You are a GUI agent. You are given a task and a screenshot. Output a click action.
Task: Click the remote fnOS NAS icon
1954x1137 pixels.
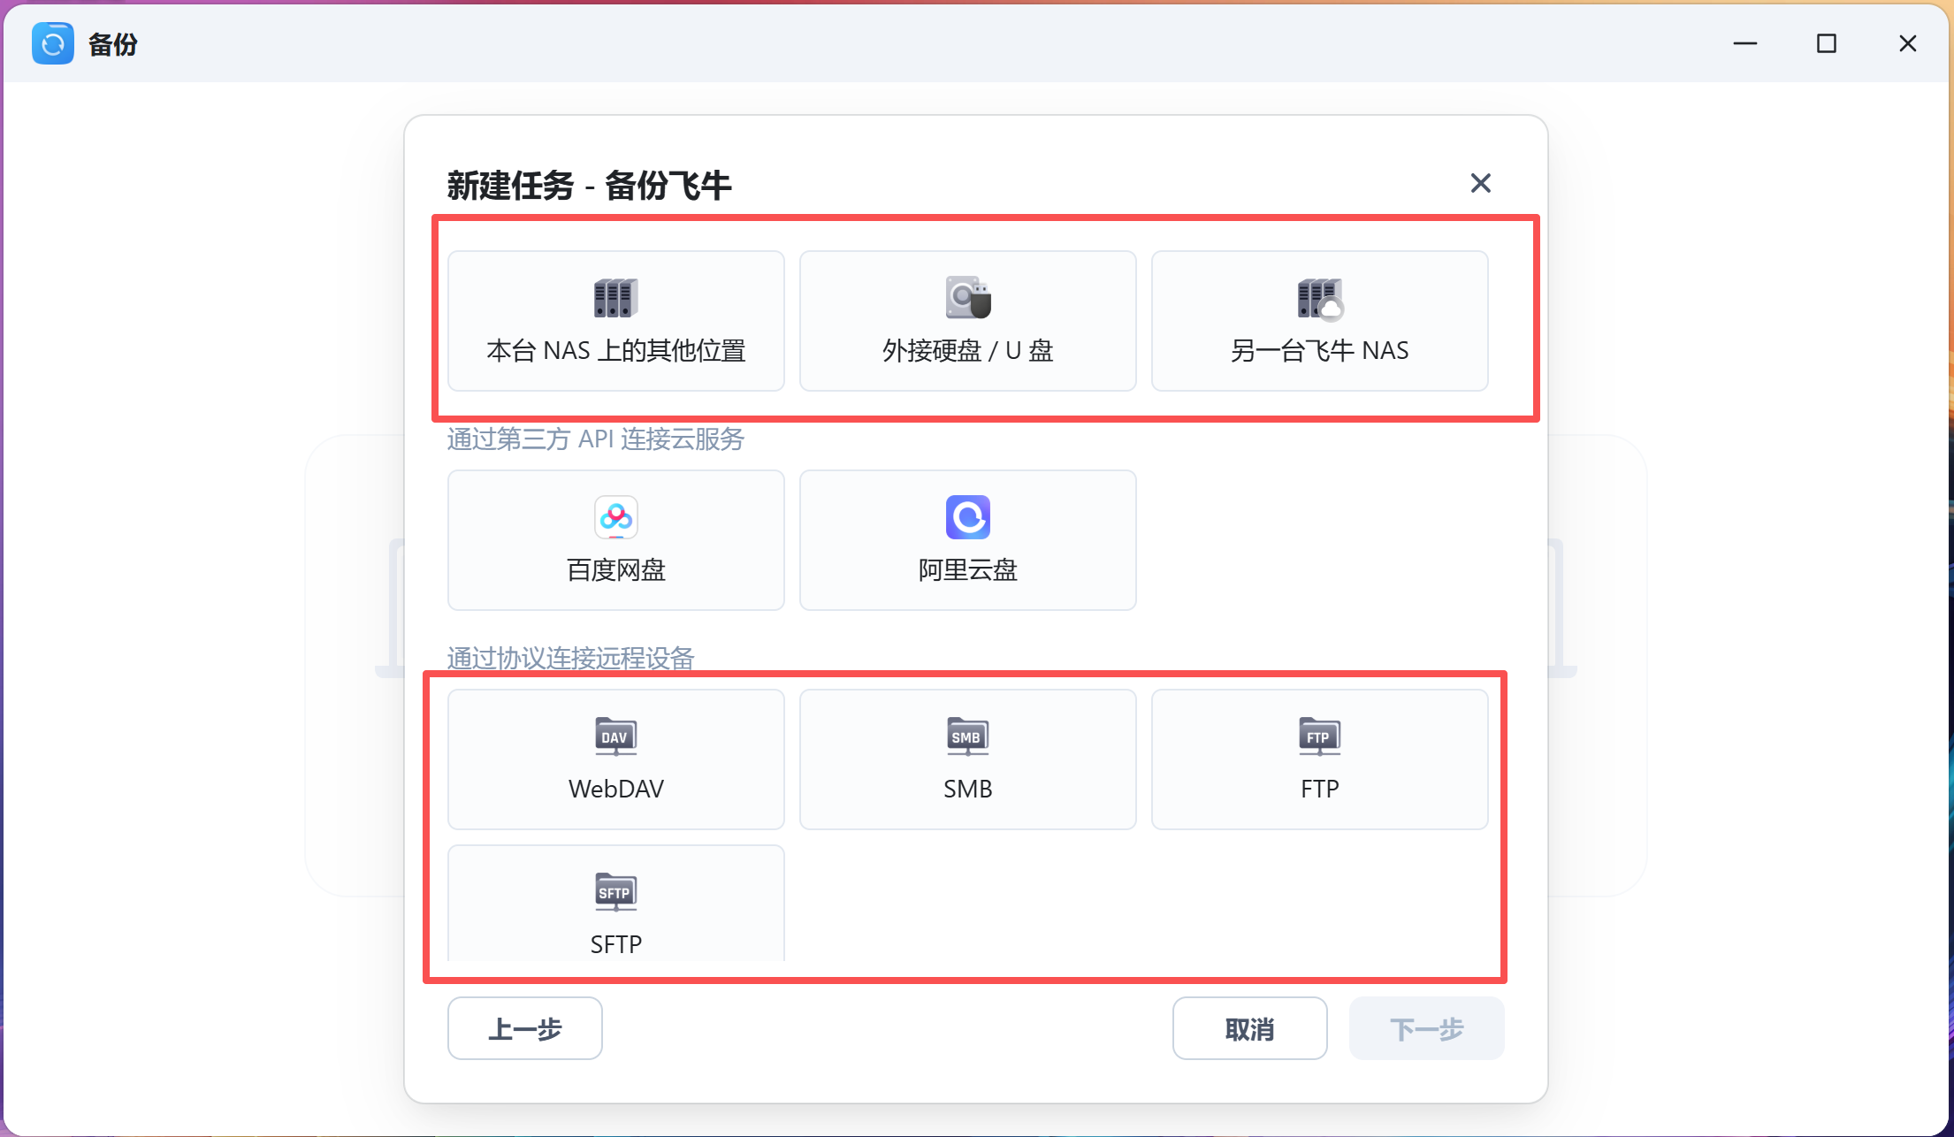pyautogui.click(x=1319, y=298)
